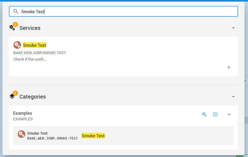The width and height of the screenshot is (248, 157).
Task: Collapse the Services section
Action: click(x=233, y=27)
